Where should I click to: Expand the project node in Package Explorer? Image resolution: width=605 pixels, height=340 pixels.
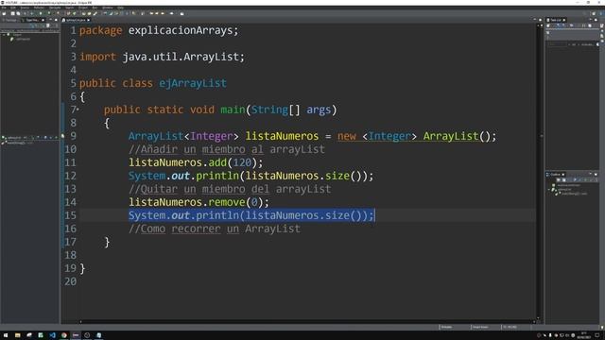click(4, 34)
